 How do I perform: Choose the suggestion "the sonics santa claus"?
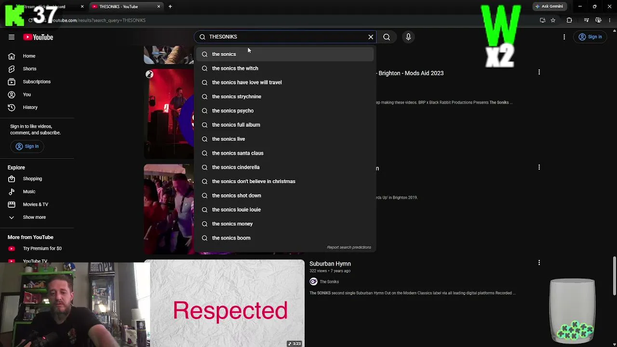(x=284, y=153)
